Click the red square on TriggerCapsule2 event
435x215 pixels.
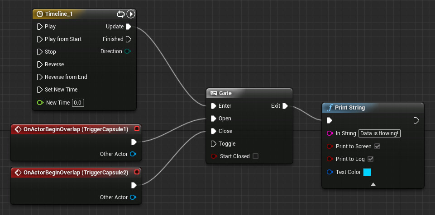(137, 172)
